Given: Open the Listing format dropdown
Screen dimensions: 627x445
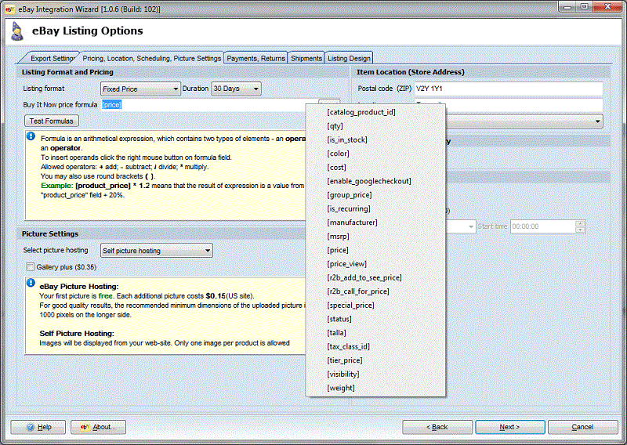Looking at the screenshot, I should coord(140,89).
